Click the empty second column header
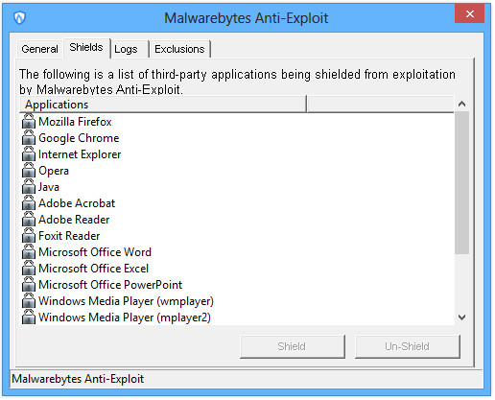The height and width of the screenshot is (400, 495). point(380,105)
